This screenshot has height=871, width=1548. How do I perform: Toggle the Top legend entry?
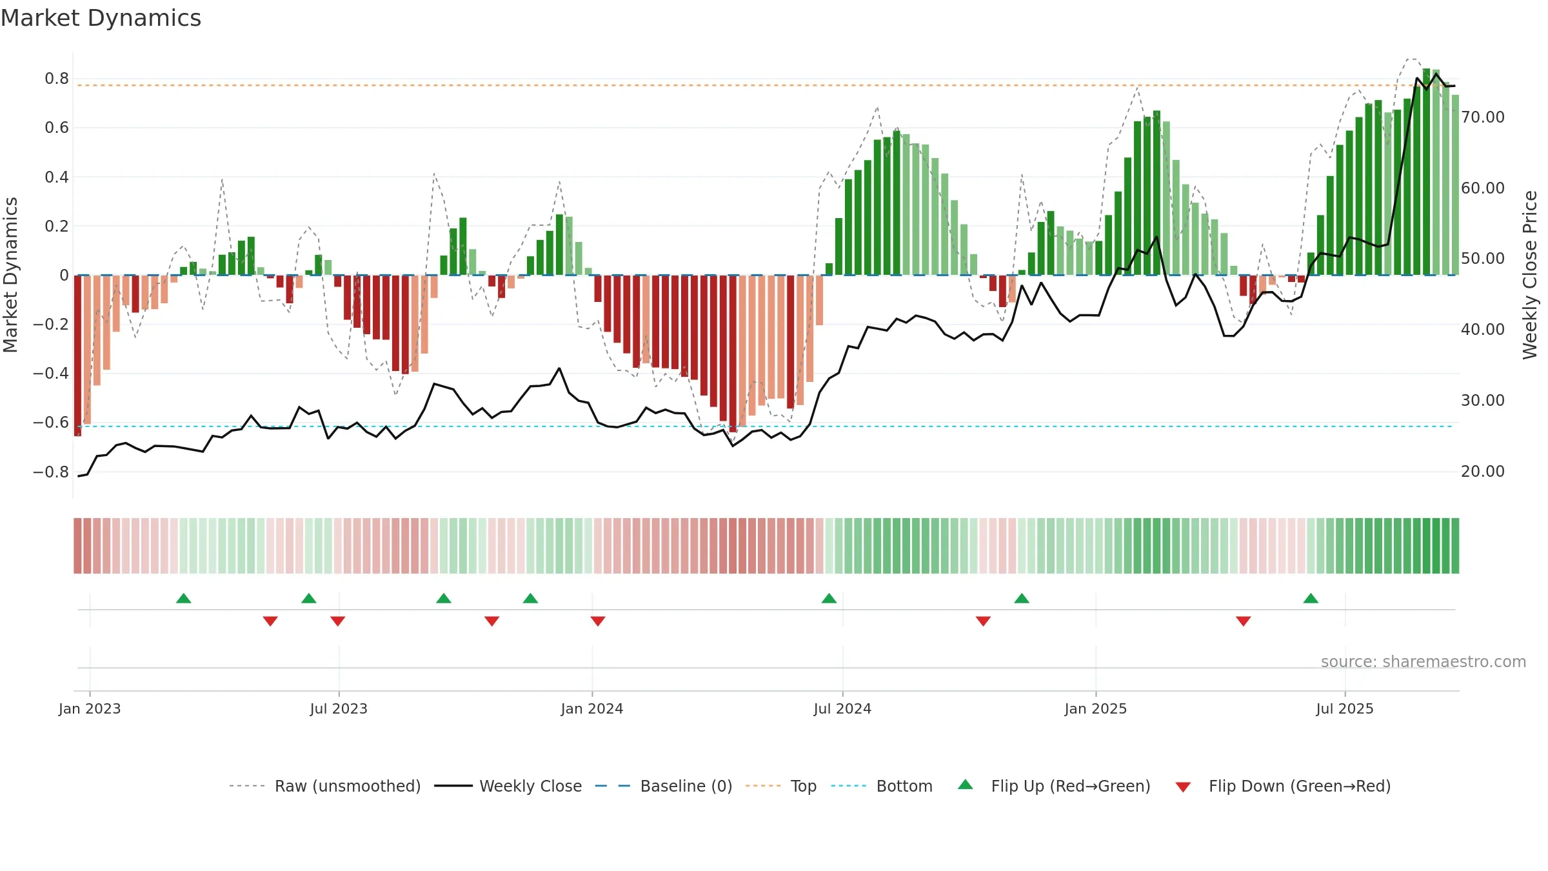781,786
